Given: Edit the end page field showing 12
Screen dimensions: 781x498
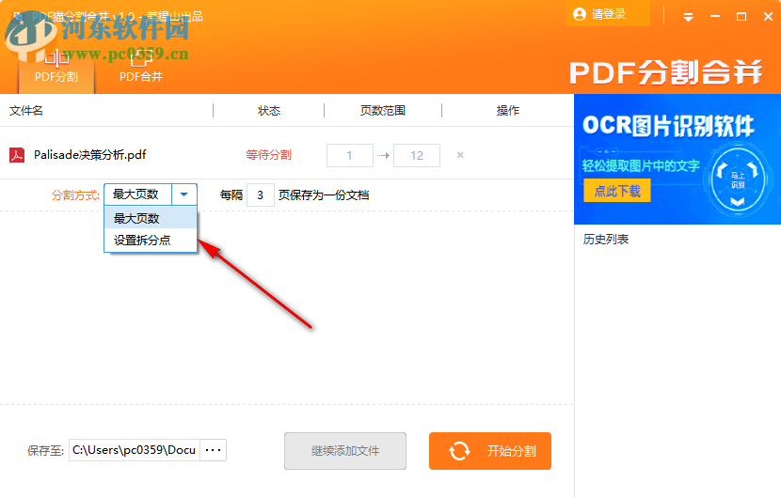Looking at the screenshot, I should pyautogui.click(x=417, y=156).
